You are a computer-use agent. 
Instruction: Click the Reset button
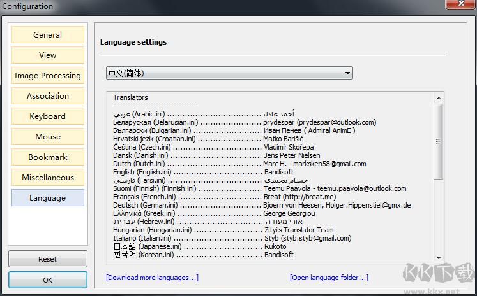point(48,259)
